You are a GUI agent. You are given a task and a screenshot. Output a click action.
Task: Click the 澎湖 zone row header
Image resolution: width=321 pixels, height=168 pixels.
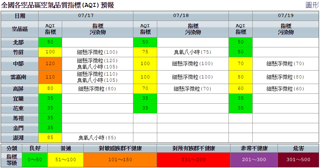20,138
